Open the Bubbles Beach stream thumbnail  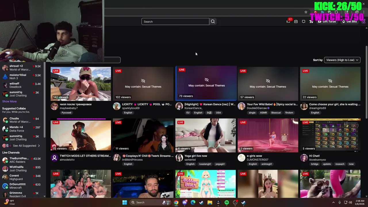tap(206, 184)
